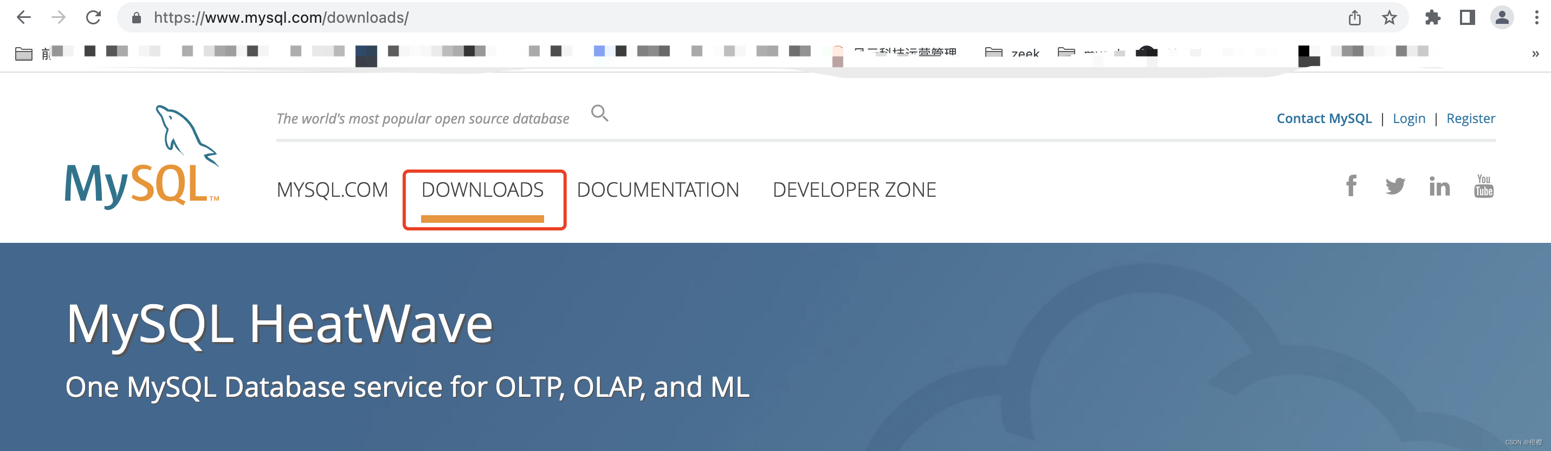Click the browser forward arrow

click(x=59, y=17)
